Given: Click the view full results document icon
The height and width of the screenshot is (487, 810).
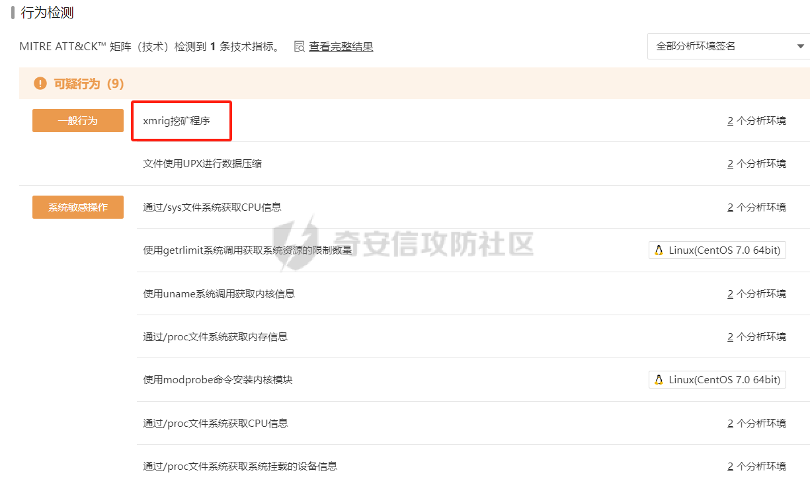Looking at the screenshot, I should (x=300, y=46).
